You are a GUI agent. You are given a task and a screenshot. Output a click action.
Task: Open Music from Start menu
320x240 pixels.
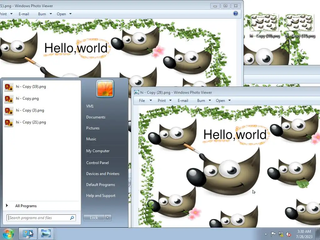coord(91,139)
